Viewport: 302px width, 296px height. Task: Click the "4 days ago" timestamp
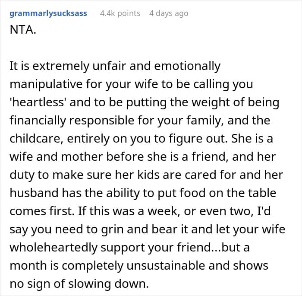click(169, 13)
